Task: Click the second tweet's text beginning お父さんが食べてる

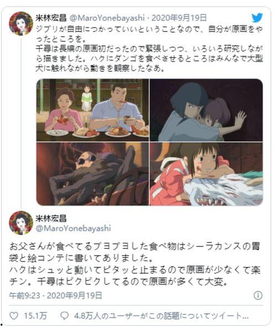Action: pos(135,264)
